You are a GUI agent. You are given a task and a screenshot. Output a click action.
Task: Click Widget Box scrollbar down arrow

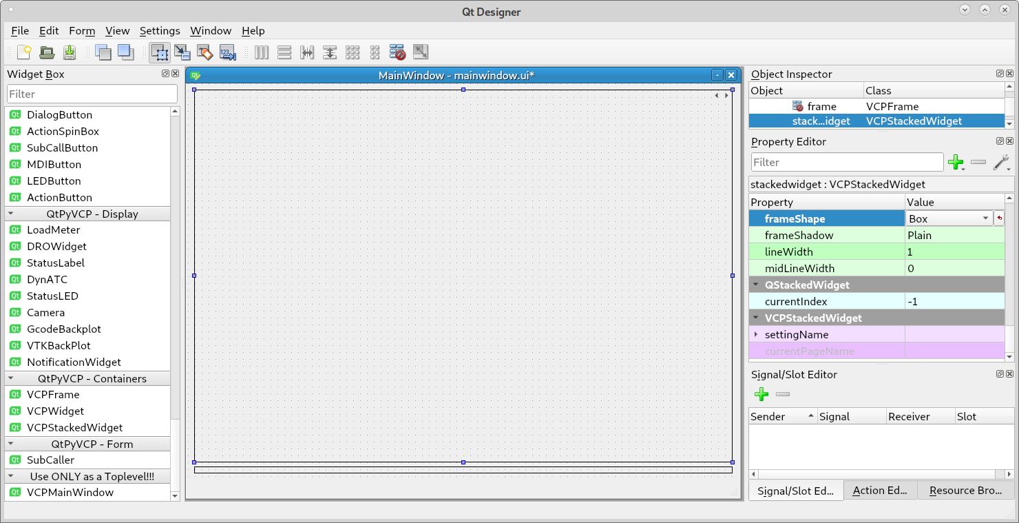(175, 495)
